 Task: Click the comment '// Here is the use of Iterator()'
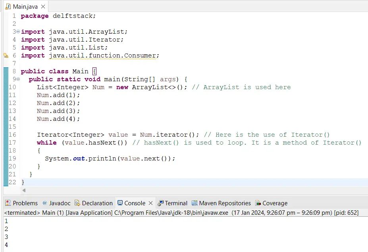[x=267, y=135]
